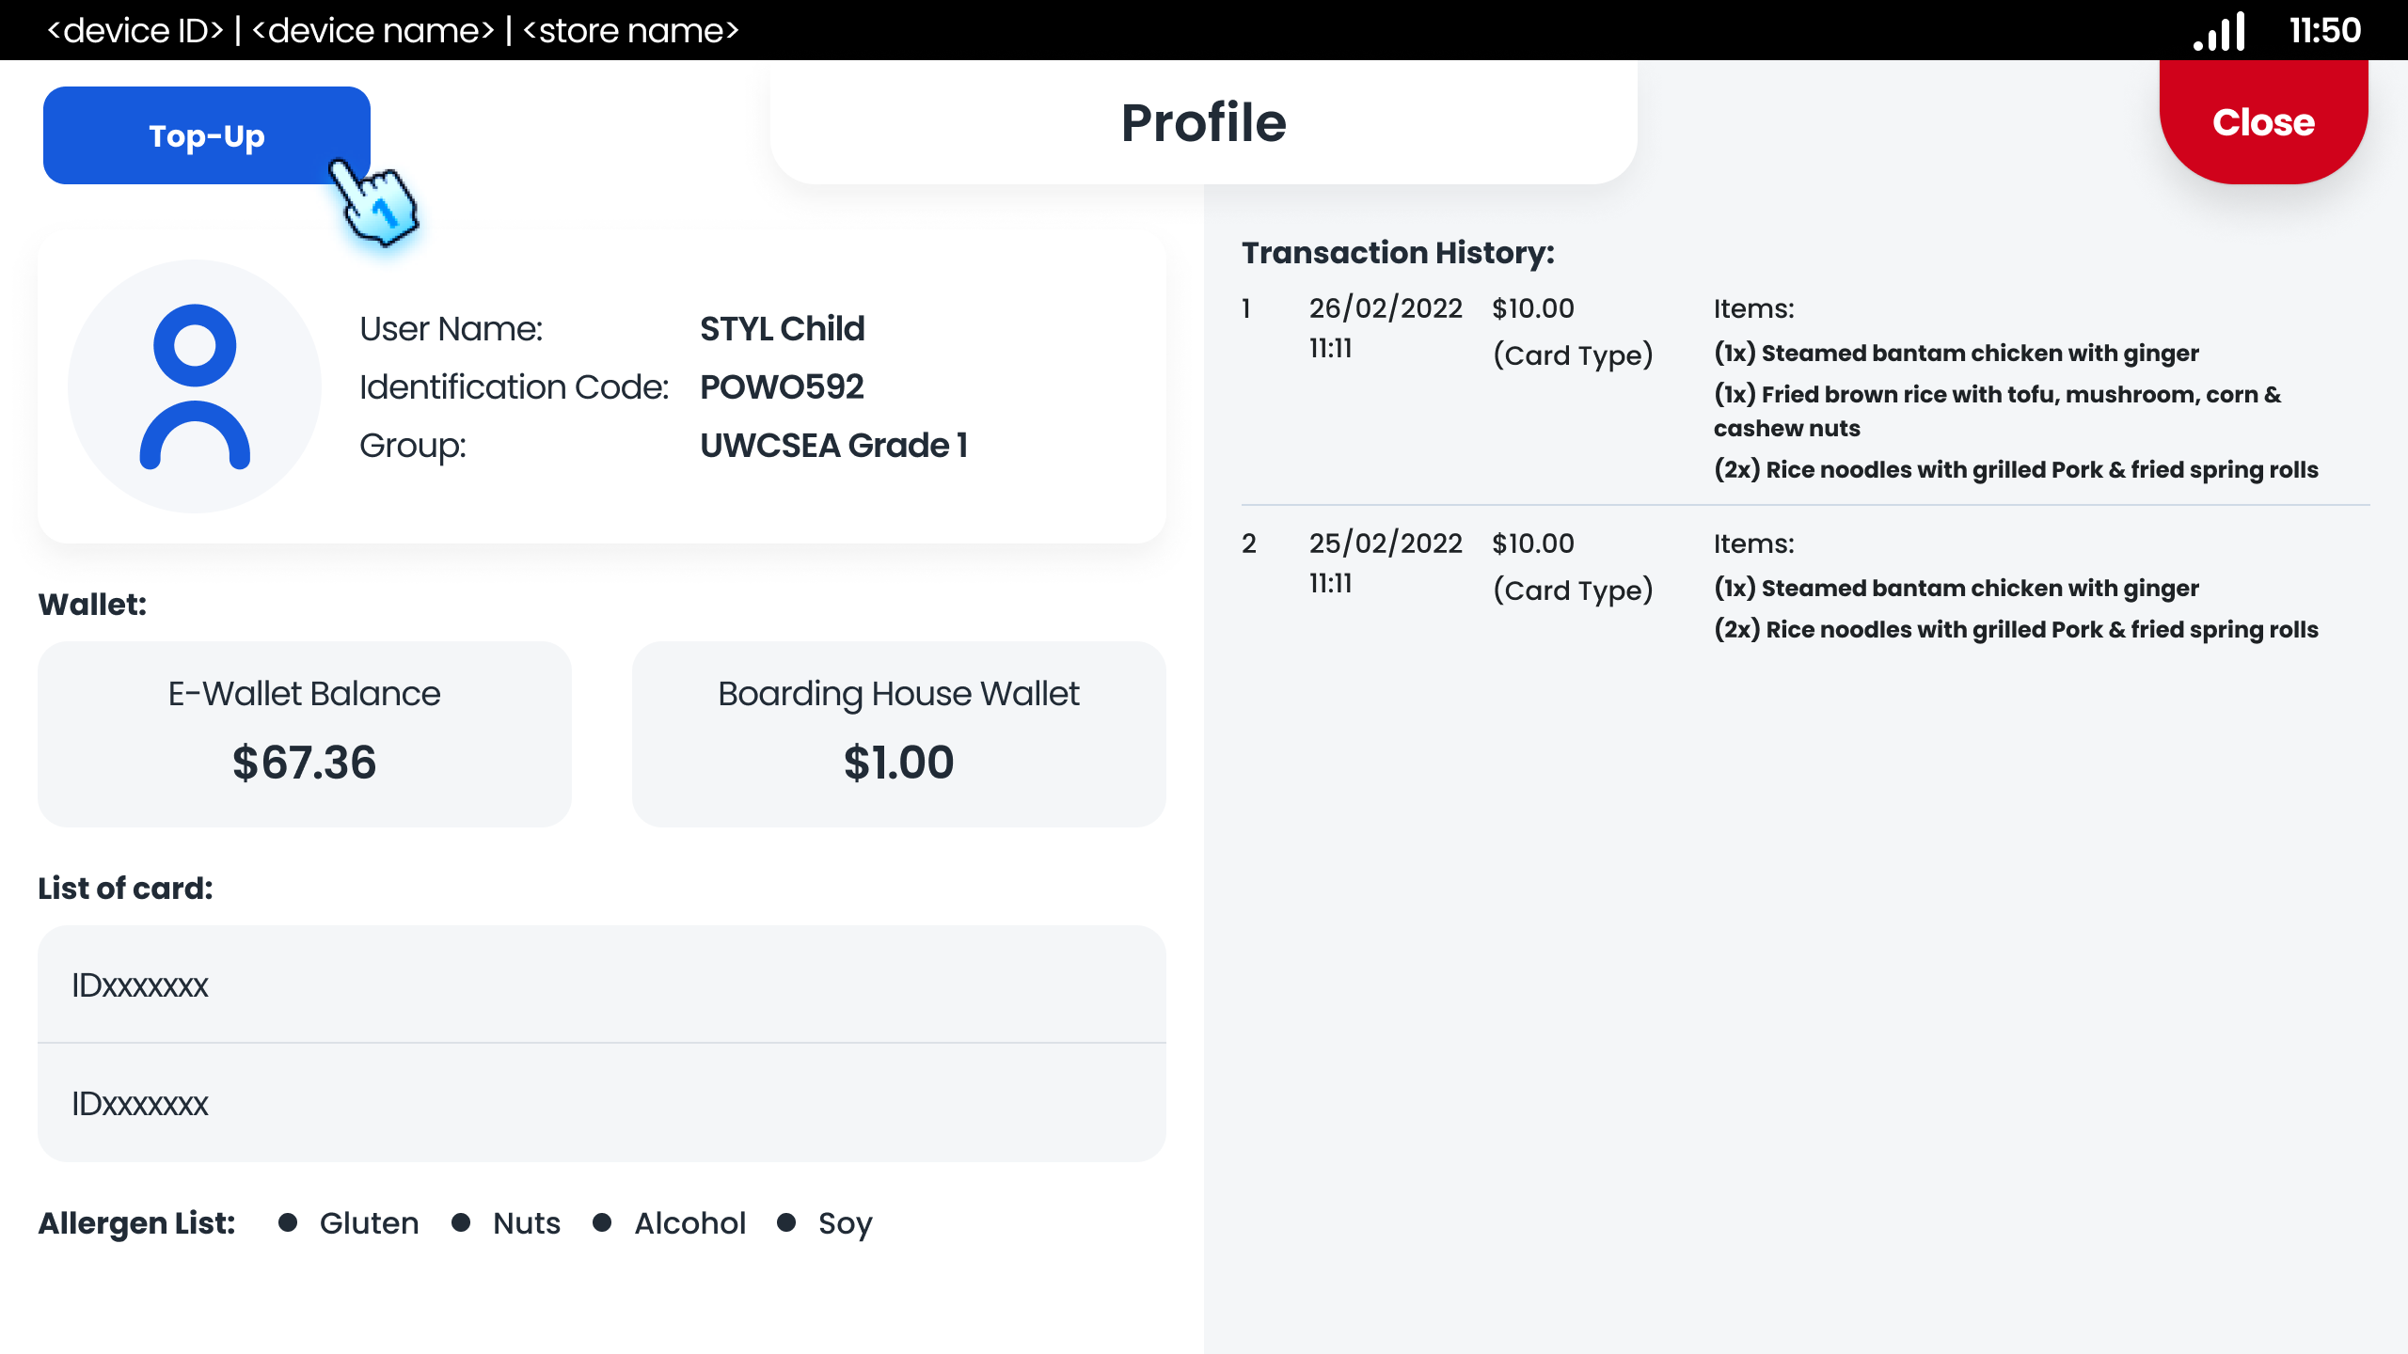
Task: Click the UWCSEA Grade 1 group value
Action: tap(833, 446)
